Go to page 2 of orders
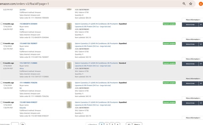This screenshot has height=125, width=203. coord(107,124)
